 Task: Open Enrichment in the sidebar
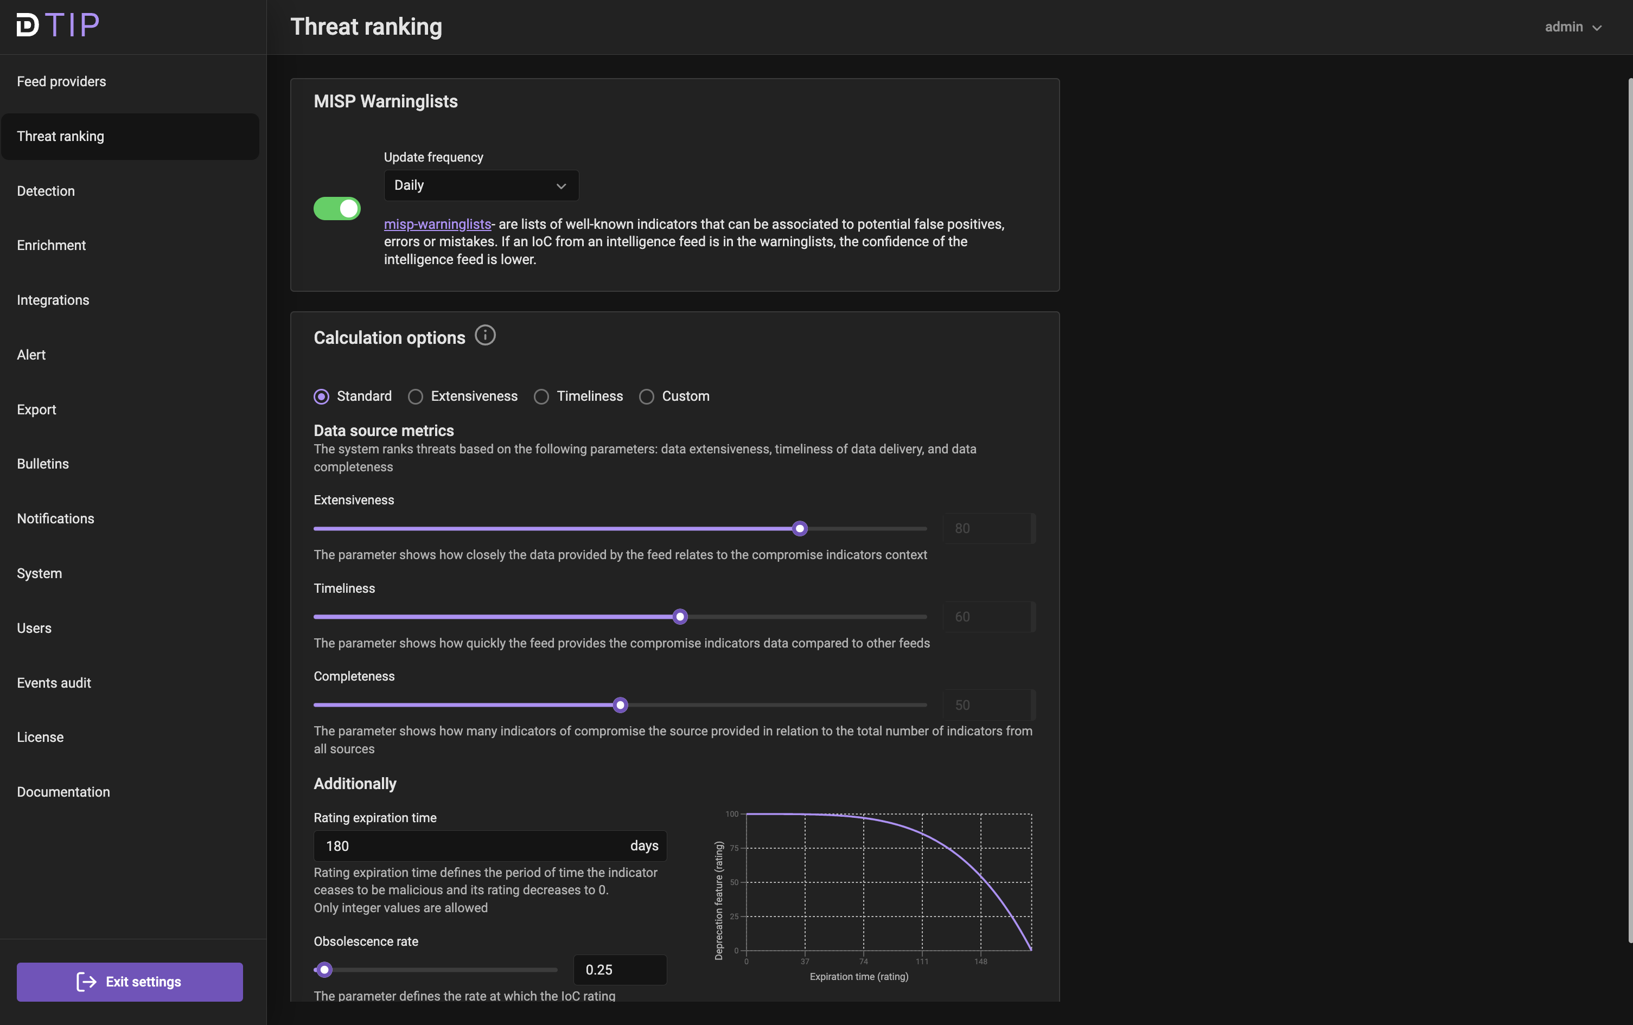[52, 245]
